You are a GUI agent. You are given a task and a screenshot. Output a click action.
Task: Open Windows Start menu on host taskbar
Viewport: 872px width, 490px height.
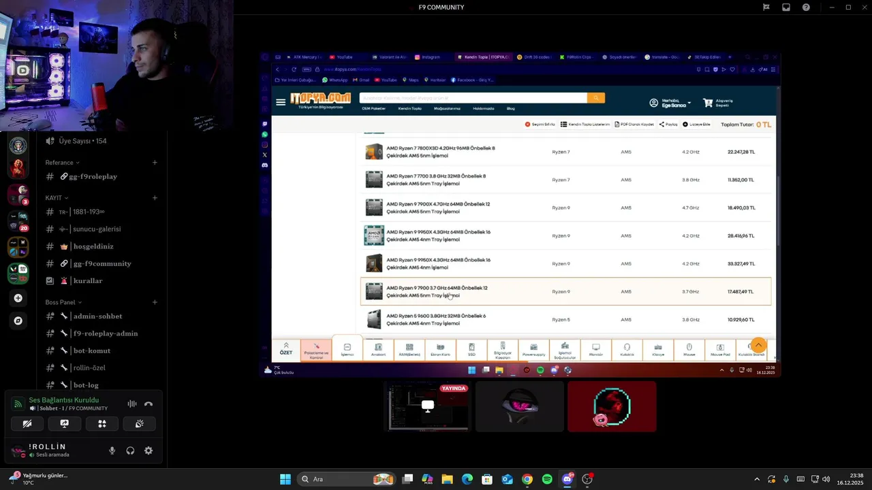click(x=285, y=479)
